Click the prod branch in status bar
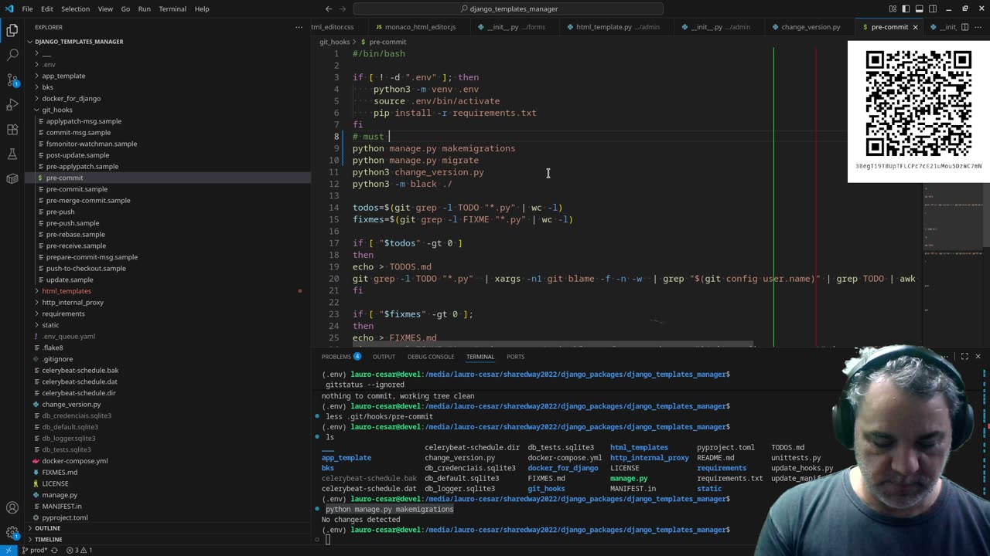Viewport: 990px width, 556px height. 35,550
